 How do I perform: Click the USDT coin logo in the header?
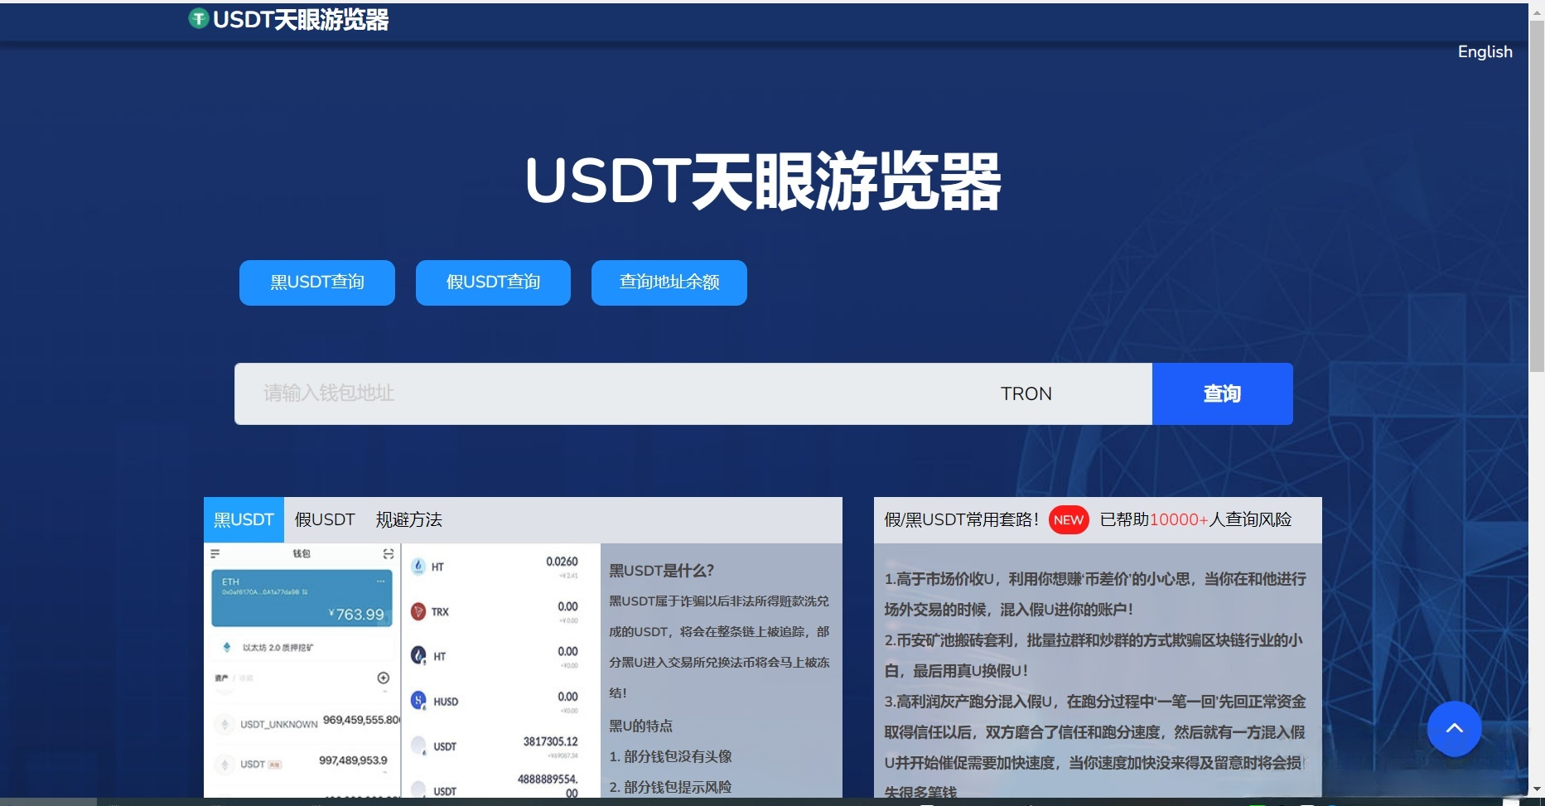pyautogui.click(x=197, y=17)
